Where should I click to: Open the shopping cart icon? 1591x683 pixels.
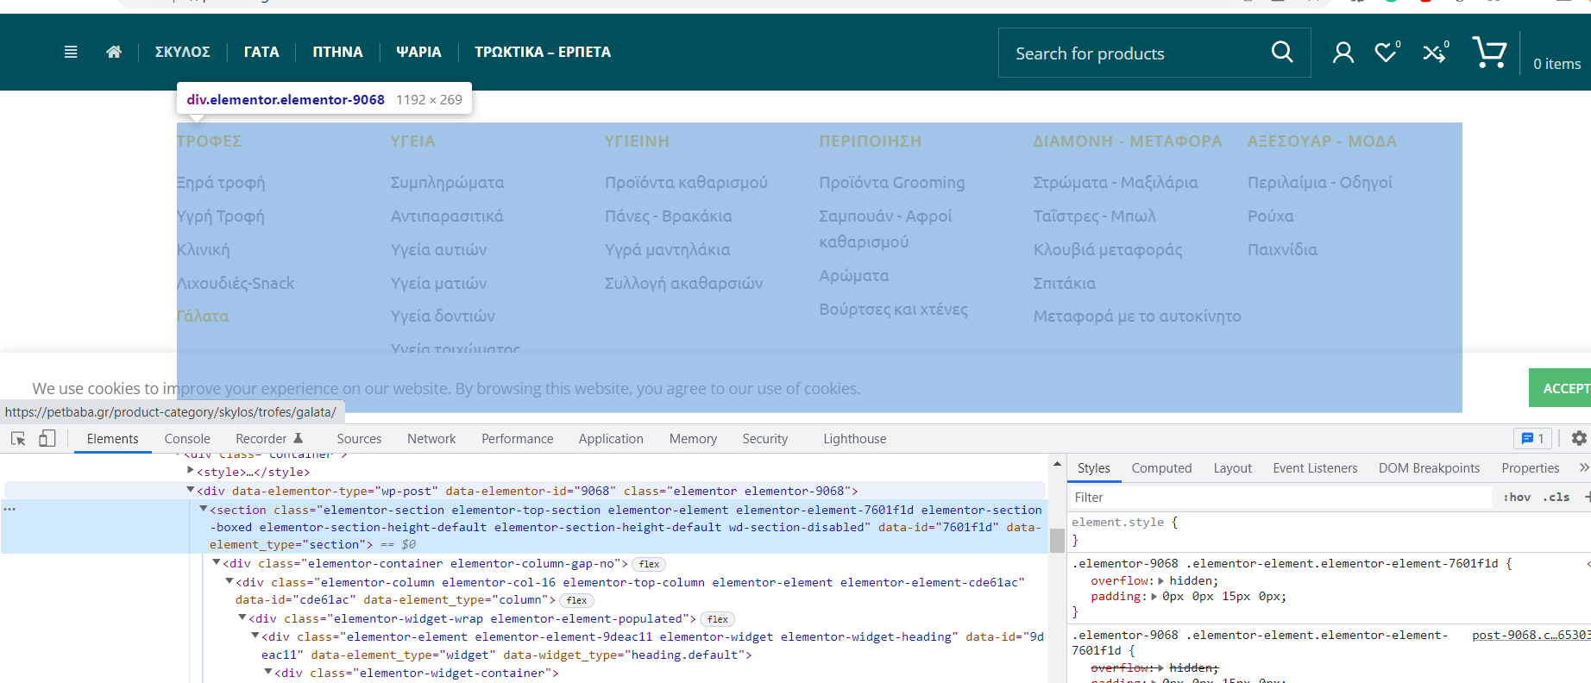1489,52
